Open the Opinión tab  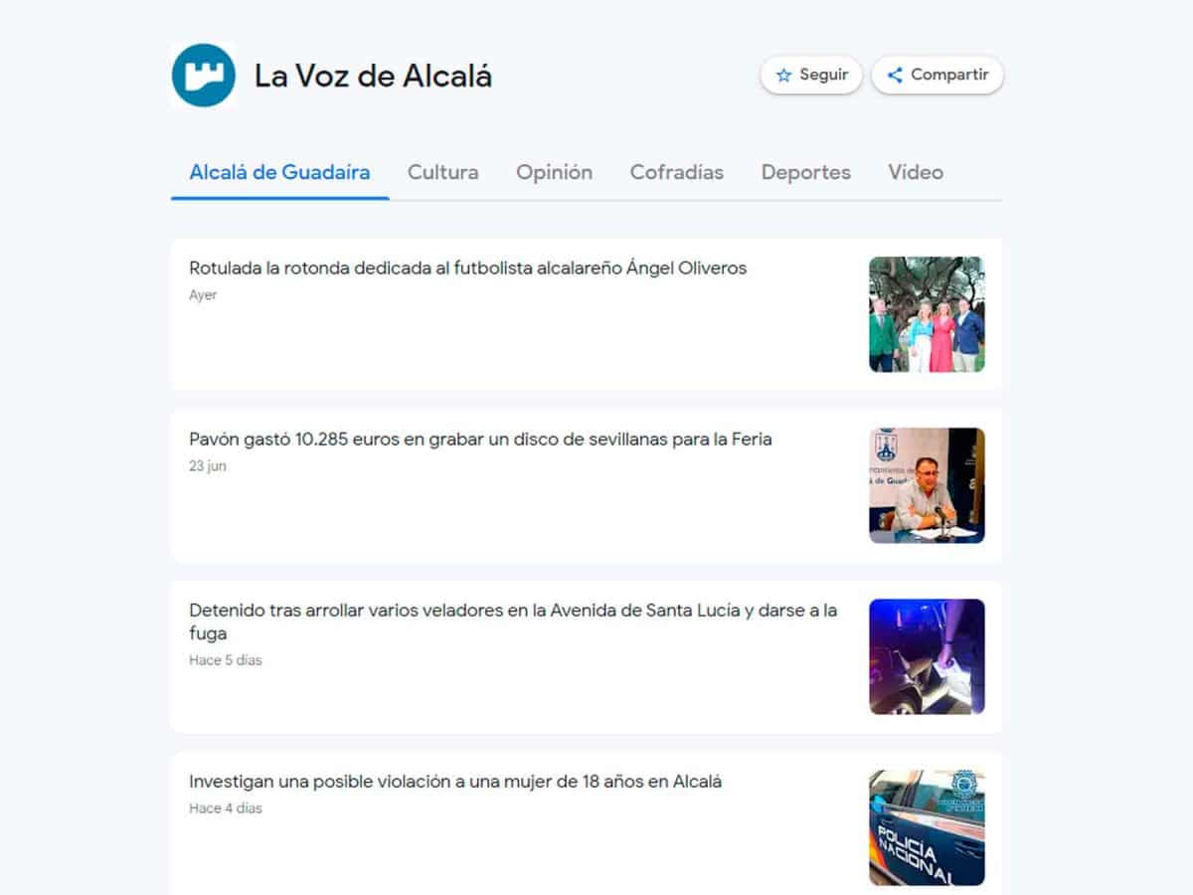click(x=554, y=172)
